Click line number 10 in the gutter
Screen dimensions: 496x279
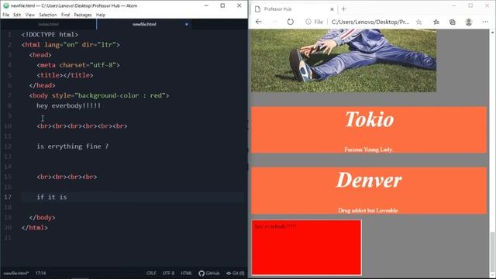click(8, 126)
